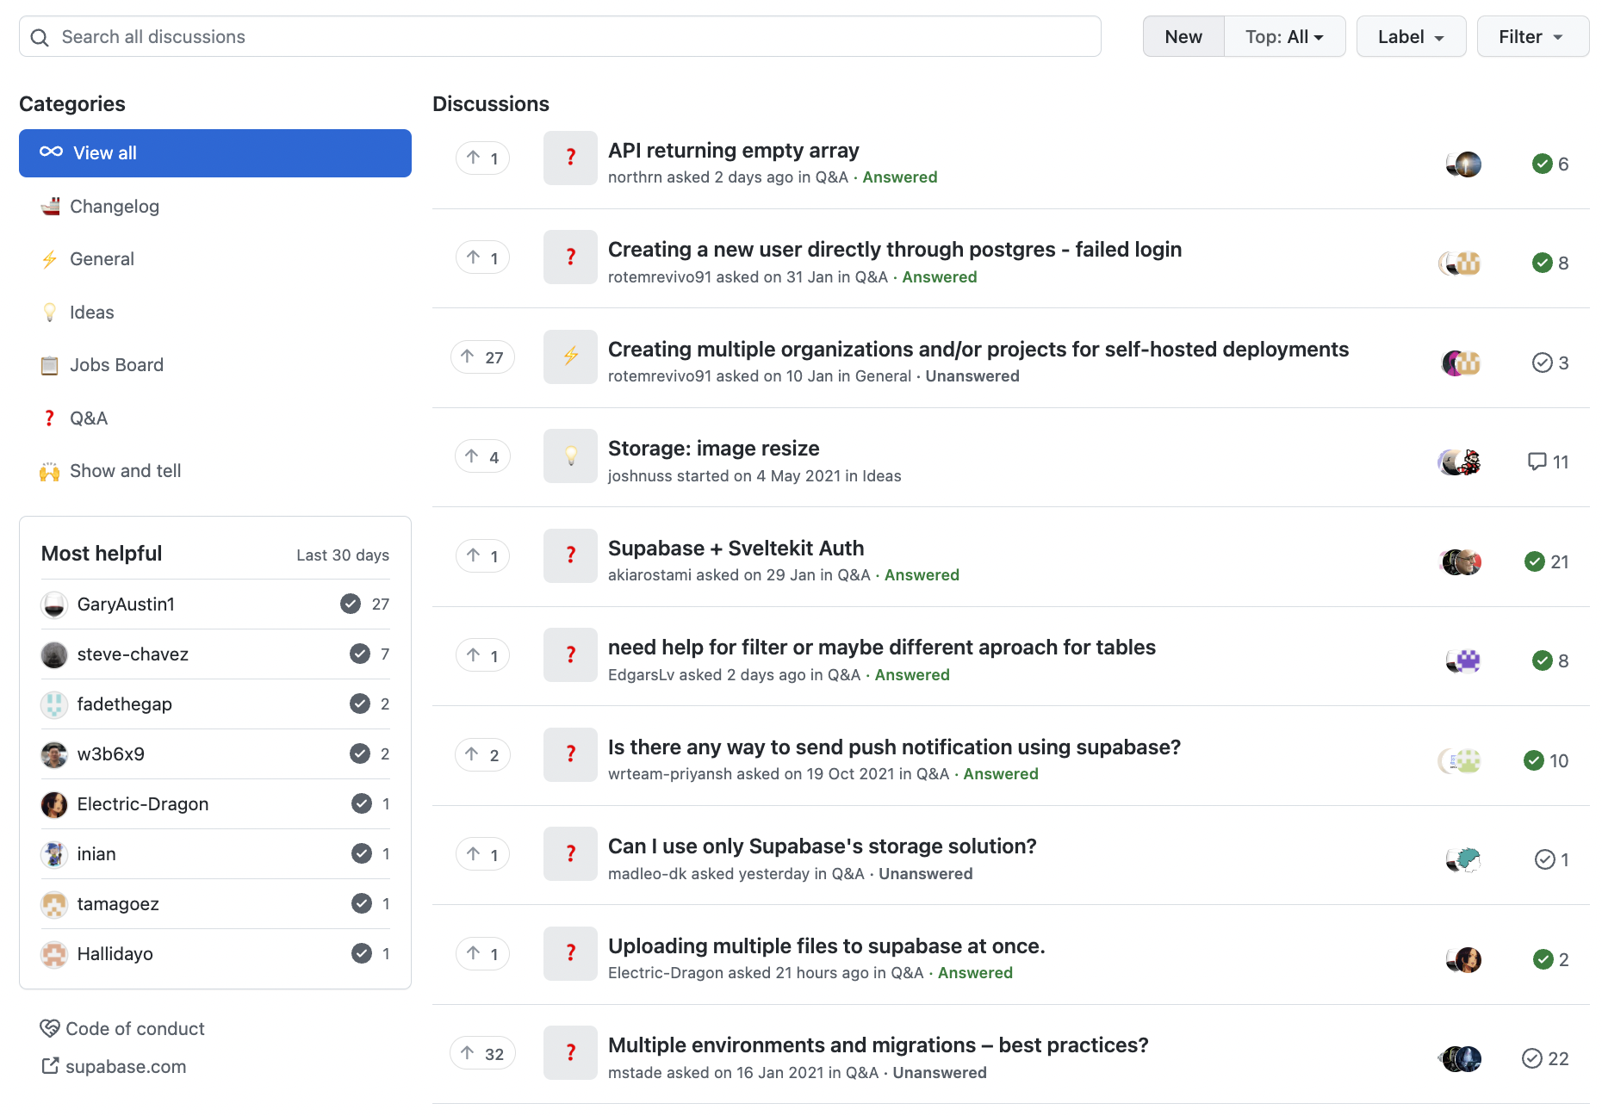The height and width of the screenshot is (1116, 1602).
Task: Expand the Label dropdown
Action: pos(1410,37)
